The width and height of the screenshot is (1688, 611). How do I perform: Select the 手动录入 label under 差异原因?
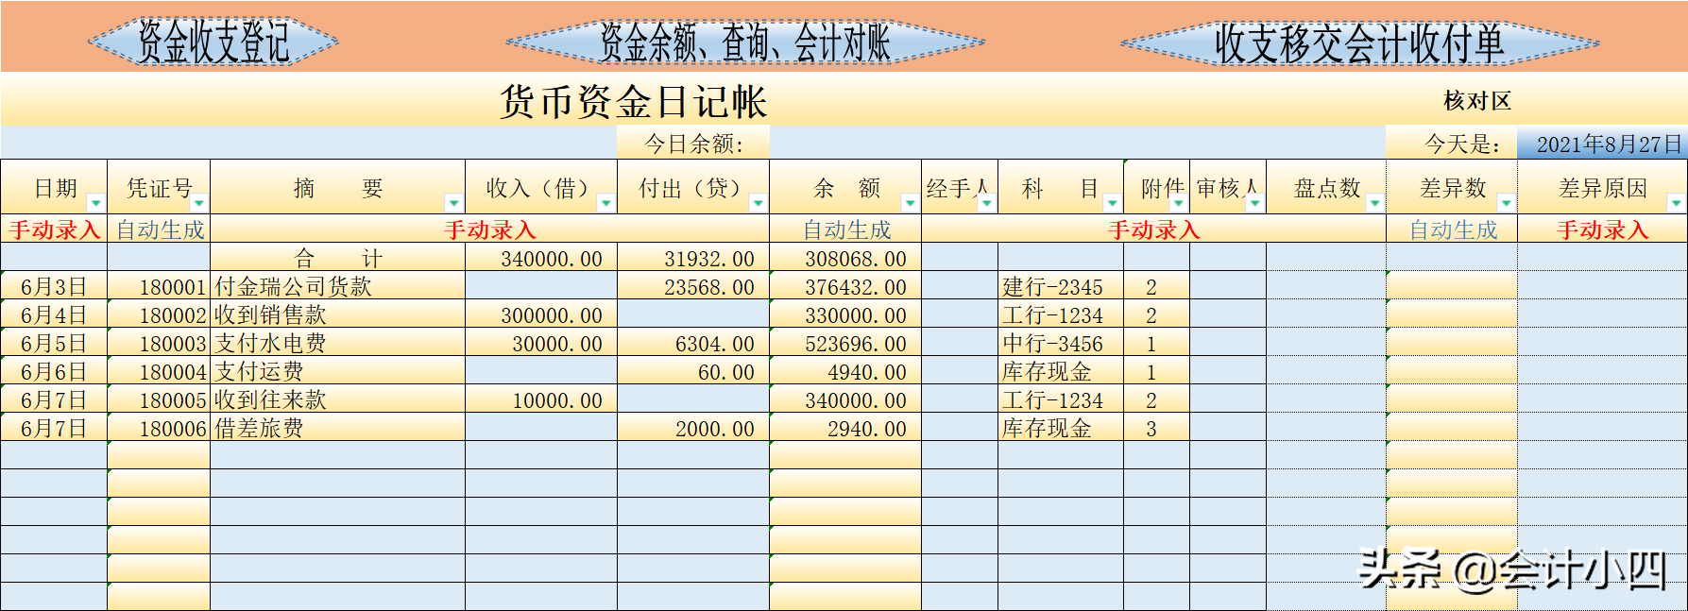click(x=1602, y=229)
